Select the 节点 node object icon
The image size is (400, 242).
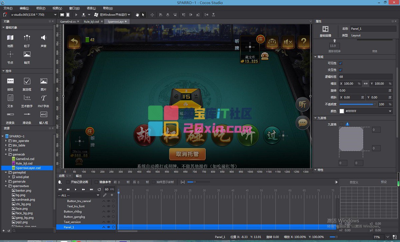[x=10, y=54]
